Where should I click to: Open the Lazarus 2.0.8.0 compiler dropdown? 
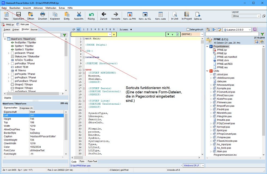click(237, 30)
